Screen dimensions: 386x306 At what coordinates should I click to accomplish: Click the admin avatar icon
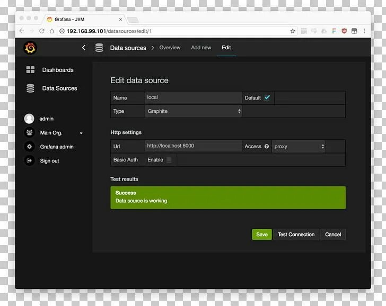tap(29, 119)
